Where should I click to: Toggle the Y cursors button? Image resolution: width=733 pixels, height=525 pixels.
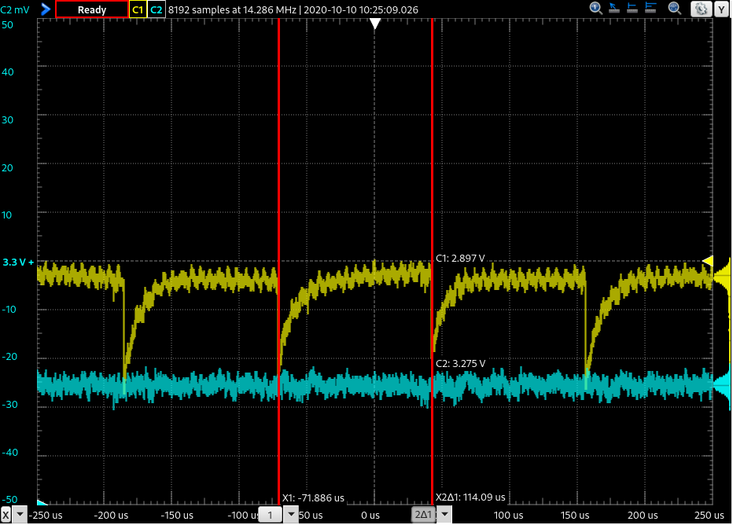pos(722,9)
